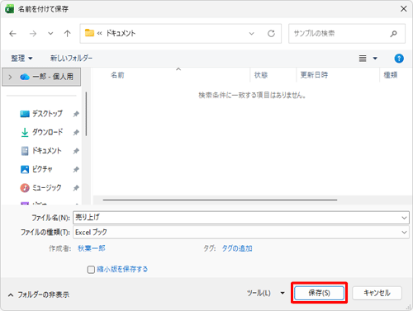
Task: Click pin icon beside ミュージック
Action: [76, 188]
